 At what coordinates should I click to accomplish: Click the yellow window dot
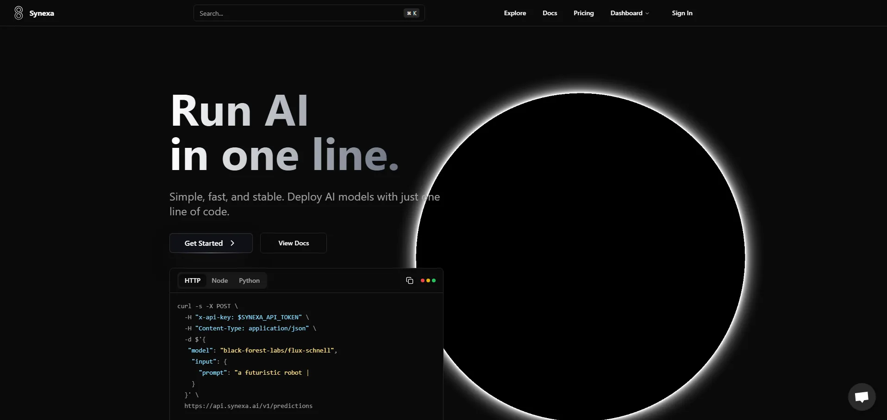coord(428,280)
